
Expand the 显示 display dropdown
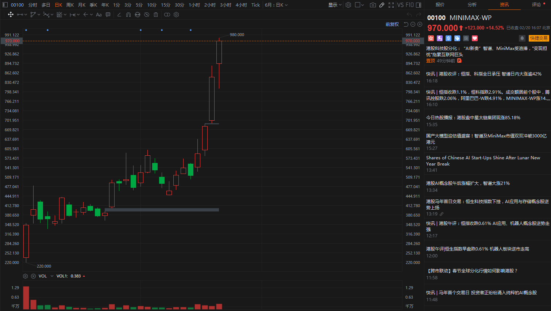(335, 5)
